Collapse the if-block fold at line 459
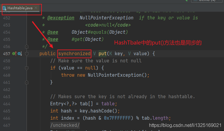 click(x=27, y=68)
